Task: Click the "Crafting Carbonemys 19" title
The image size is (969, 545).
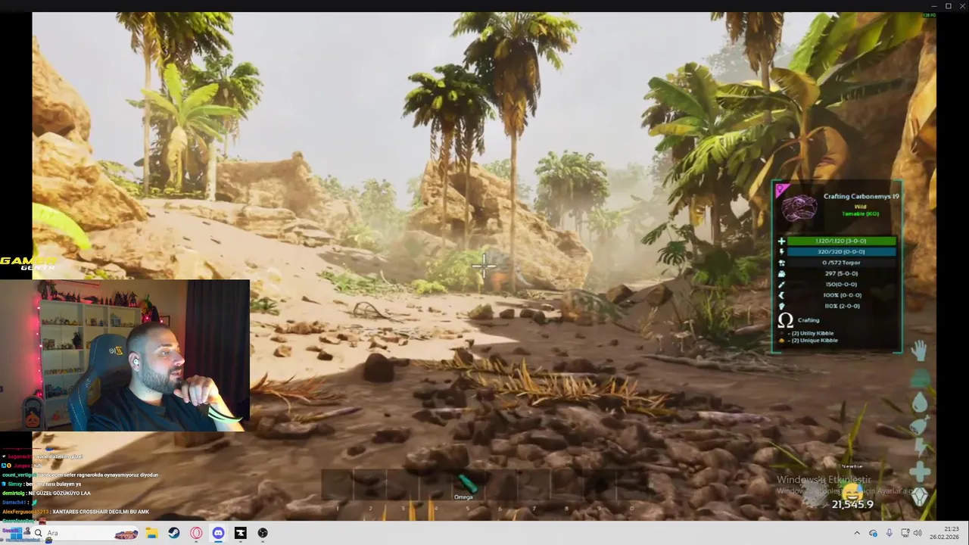Action: (x=861, y=196)
